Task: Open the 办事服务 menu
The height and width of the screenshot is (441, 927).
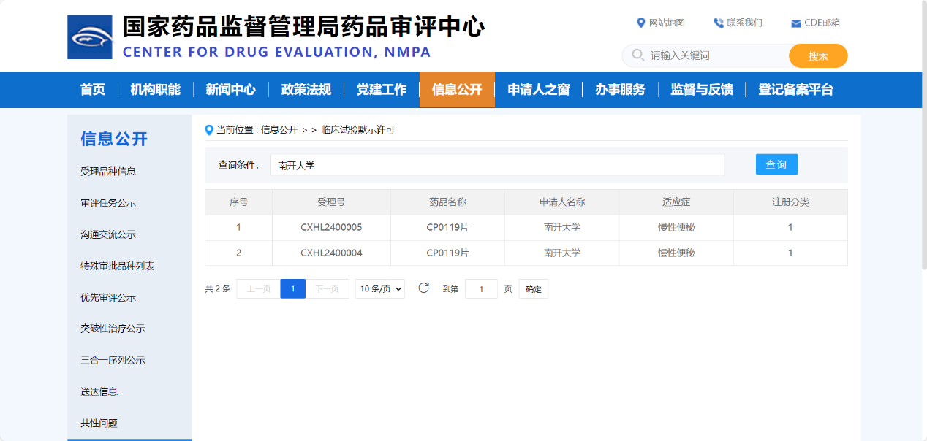Action: point(620,90)
